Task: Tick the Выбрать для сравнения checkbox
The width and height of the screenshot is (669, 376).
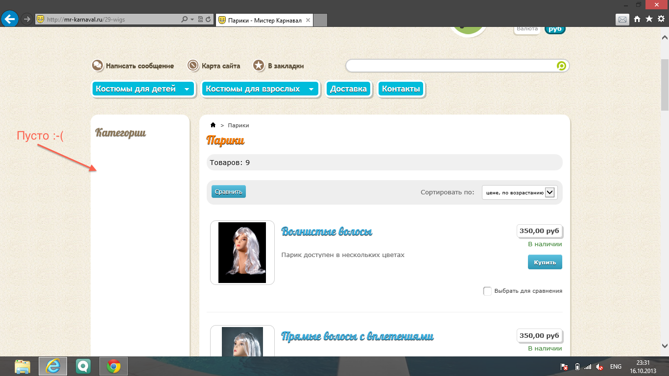Action: coord(487,291)
